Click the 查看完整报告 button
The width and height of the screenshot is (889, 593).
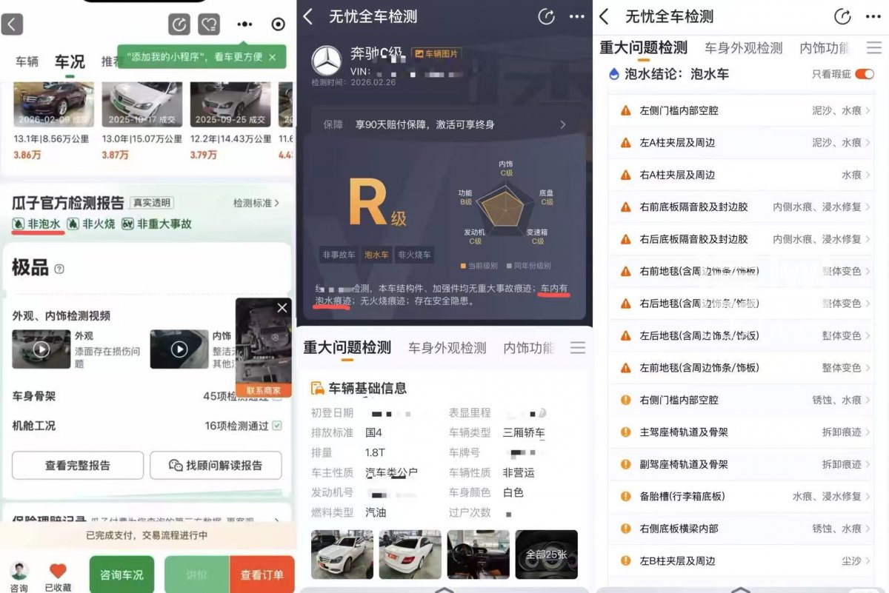(78, 465)
